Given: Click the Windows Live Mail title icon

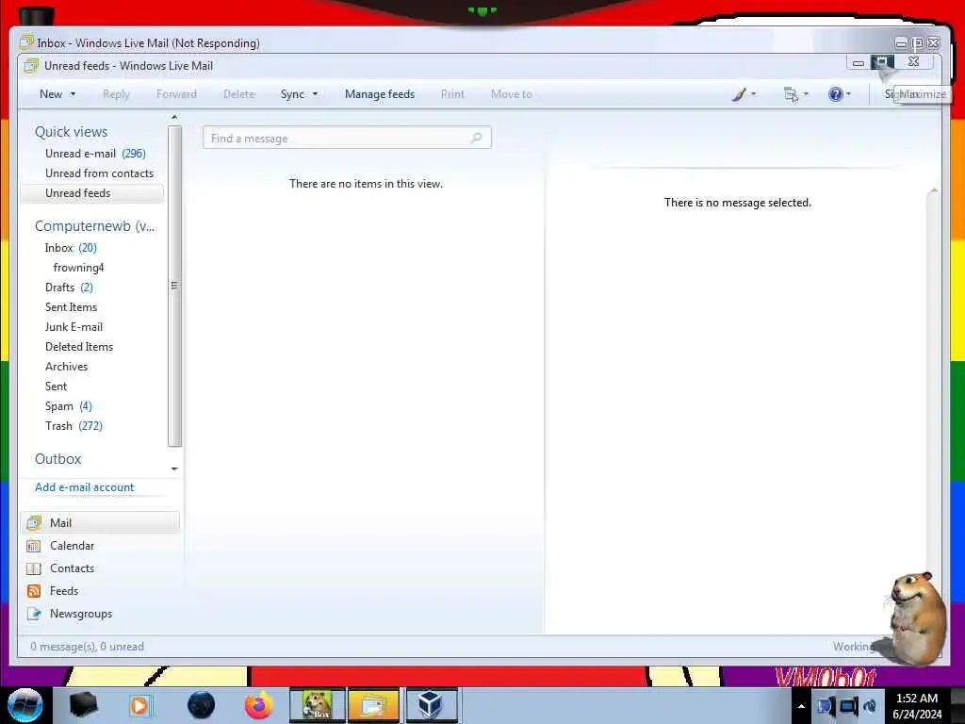Looking at the screenshot, I should click(x=31, y=66).
